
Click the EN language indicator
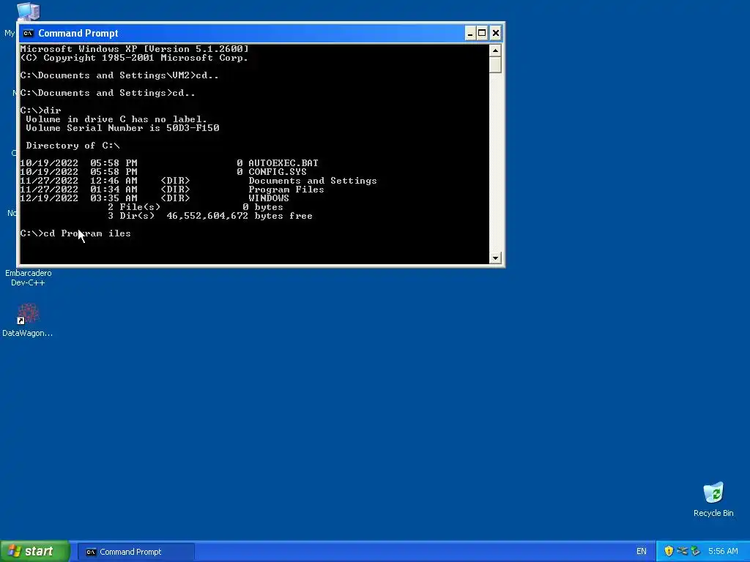pos(641,552)
